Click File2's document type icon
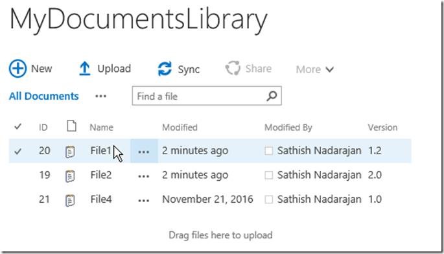This screenshot has width=444, height=254. pos(70,176)
